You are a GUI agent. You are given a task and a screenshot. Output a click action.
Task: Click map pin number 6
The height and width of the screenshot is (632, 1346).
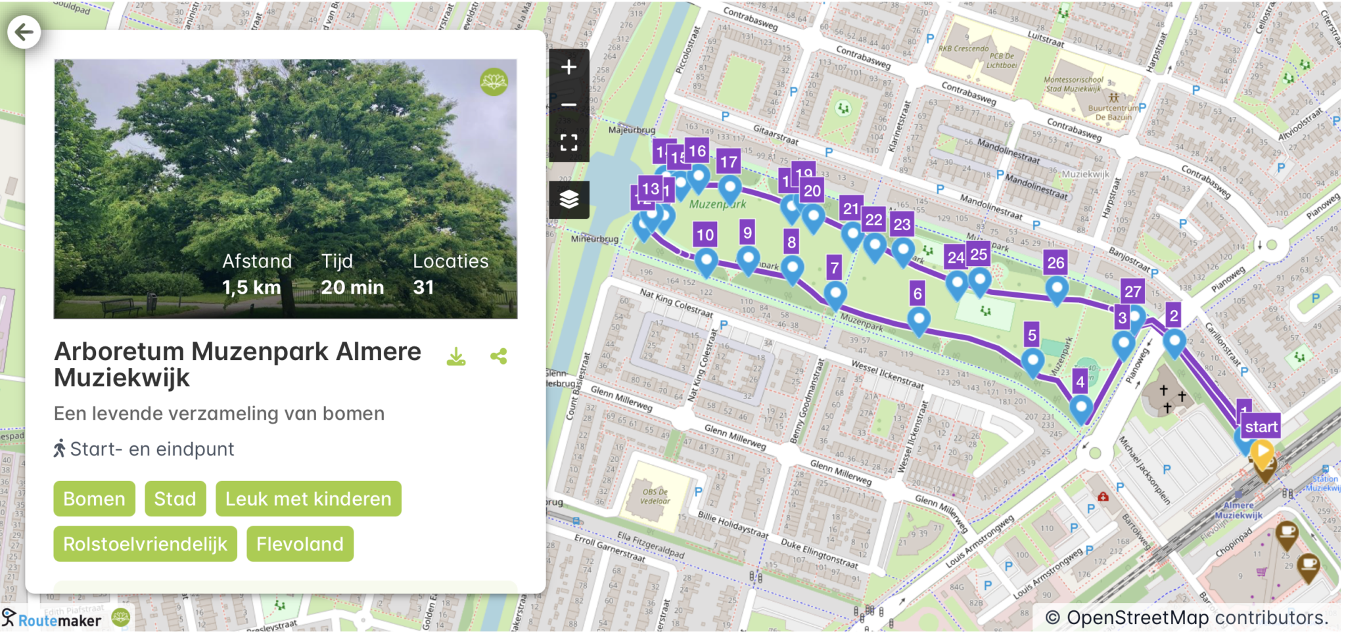918,319
